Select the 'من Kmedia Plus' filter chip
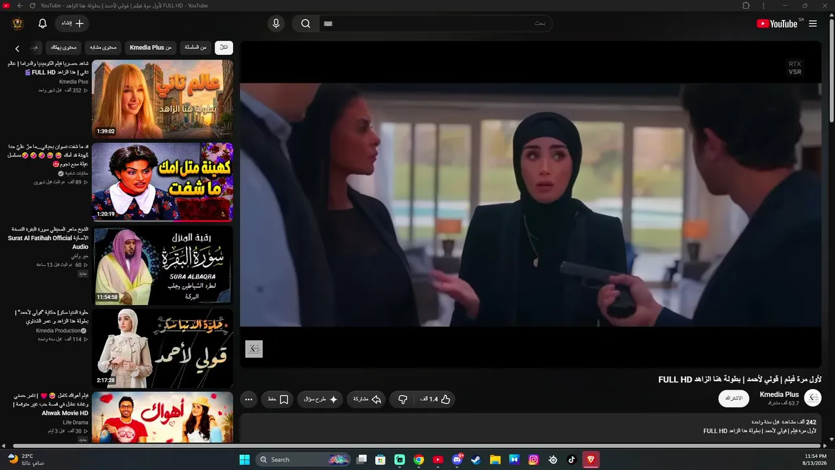The height and width of the screenshot is (470, 835). (151, 47)
